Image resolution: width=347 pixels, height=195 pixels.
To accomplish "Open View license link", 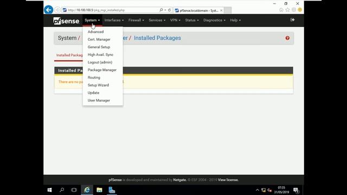I will [x=228, y=180].
